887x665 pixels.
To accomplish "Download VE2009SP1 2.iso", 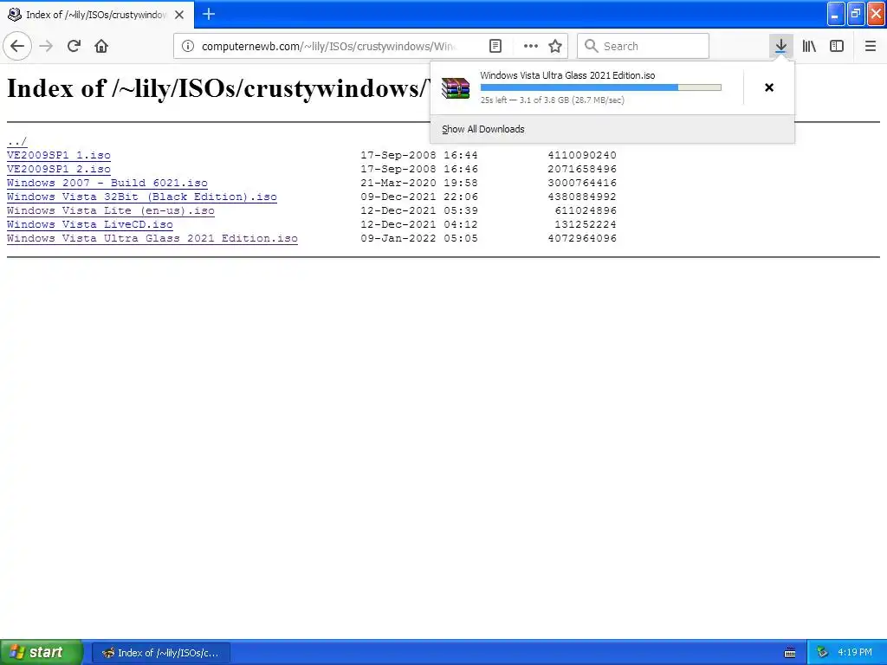I will (59, 169).
